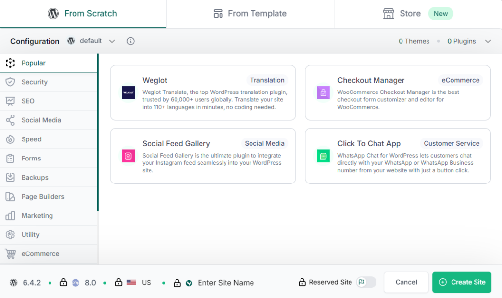
Task: Click the lock icon before US flag
Action: (x=119, y=282)
